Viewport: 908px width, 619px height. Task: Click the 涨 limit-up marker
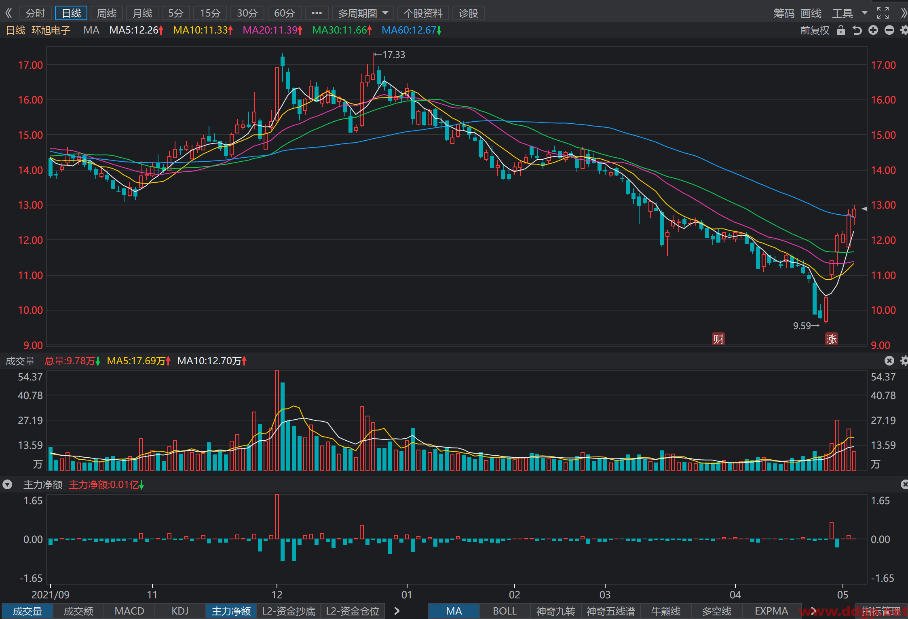tap(832, 339)
